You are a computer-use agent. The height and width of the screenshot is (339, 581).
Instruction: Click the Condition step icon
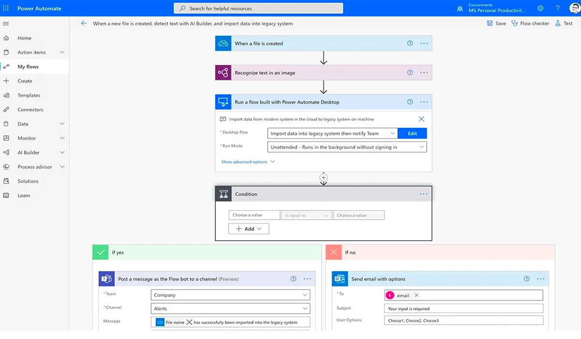click(x=223, y=194)
